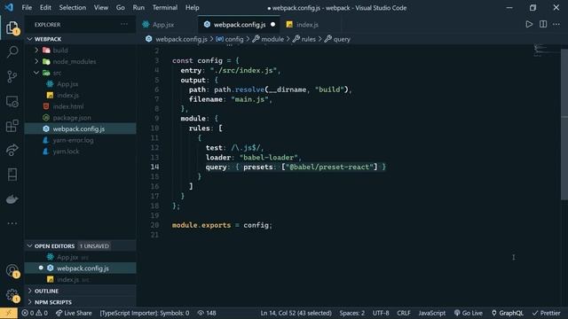The height and width of the screenshot is (319, 568).
Task: Click the rules breadcrumb item
Action: tap(304, 39)
